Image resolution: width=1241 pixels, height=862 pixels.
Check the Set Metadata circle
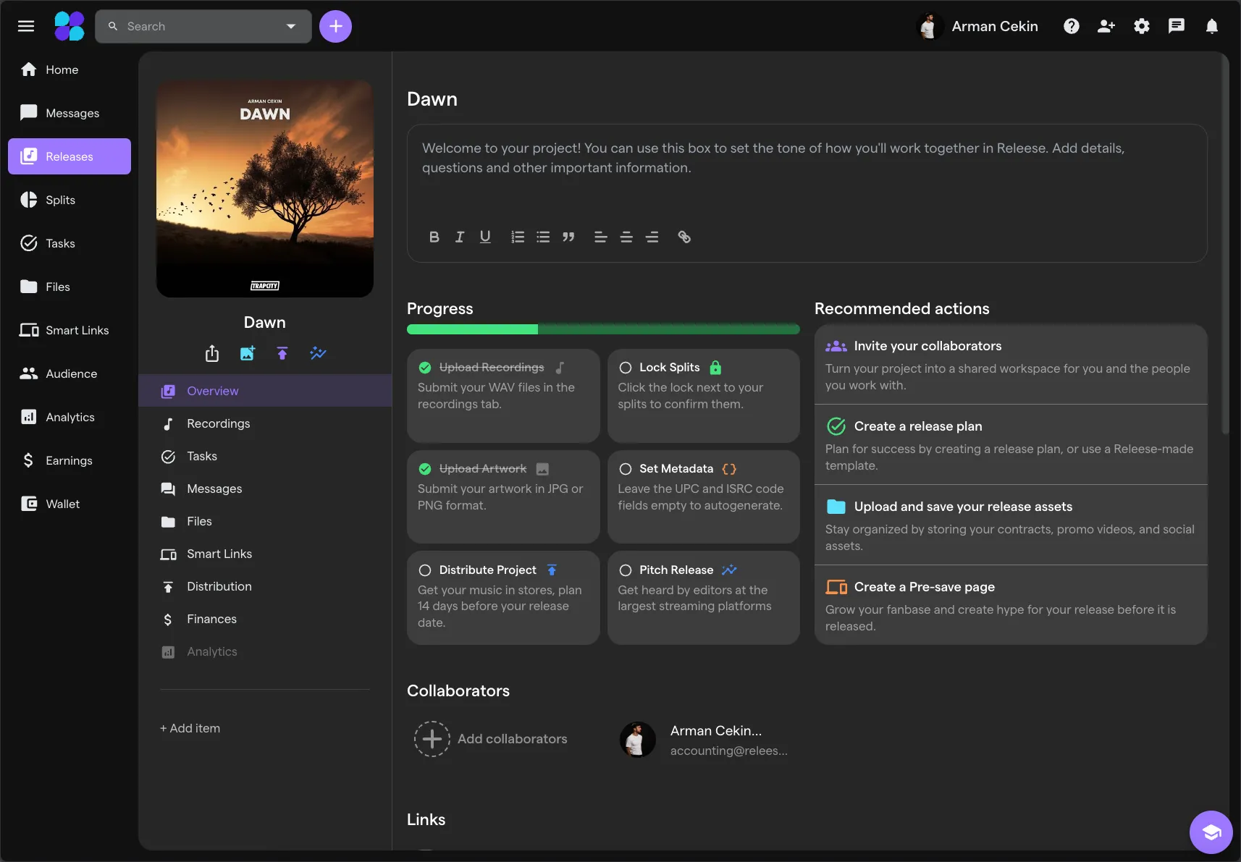tap(626, 469)
